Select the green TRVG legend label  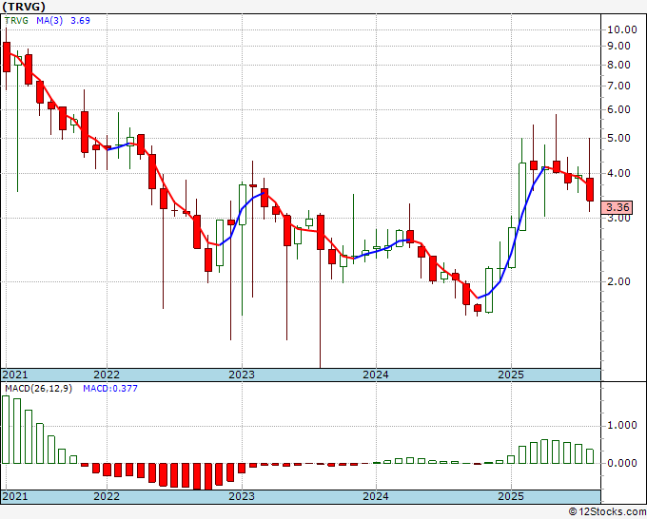tap(16, 21)
